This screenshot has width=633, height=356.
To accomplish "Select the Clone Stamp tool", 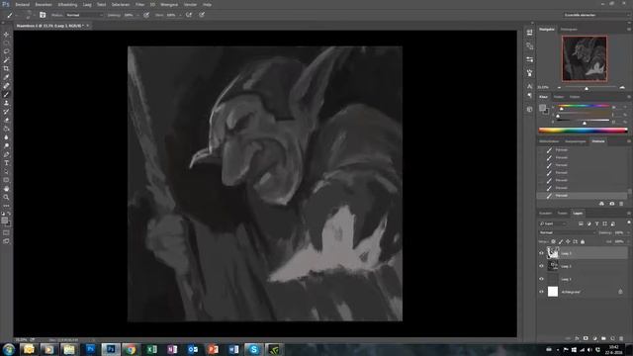I will [x=6, y=103].
